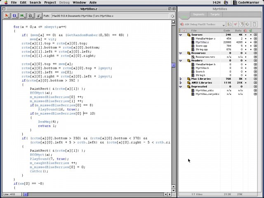Toggle debug dot for MenuBarHelper.c
This screenshot has width=264, height=198.
coord(245,38)
